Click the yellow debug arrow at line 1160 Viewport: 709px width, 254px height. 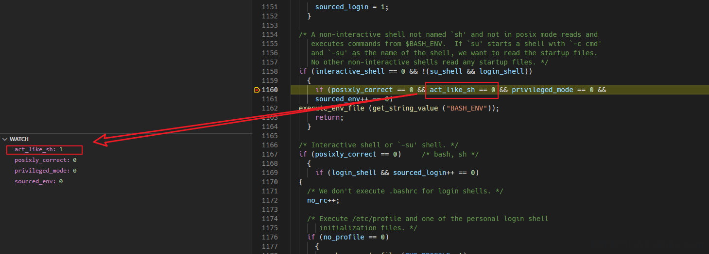tap(257, 90)
